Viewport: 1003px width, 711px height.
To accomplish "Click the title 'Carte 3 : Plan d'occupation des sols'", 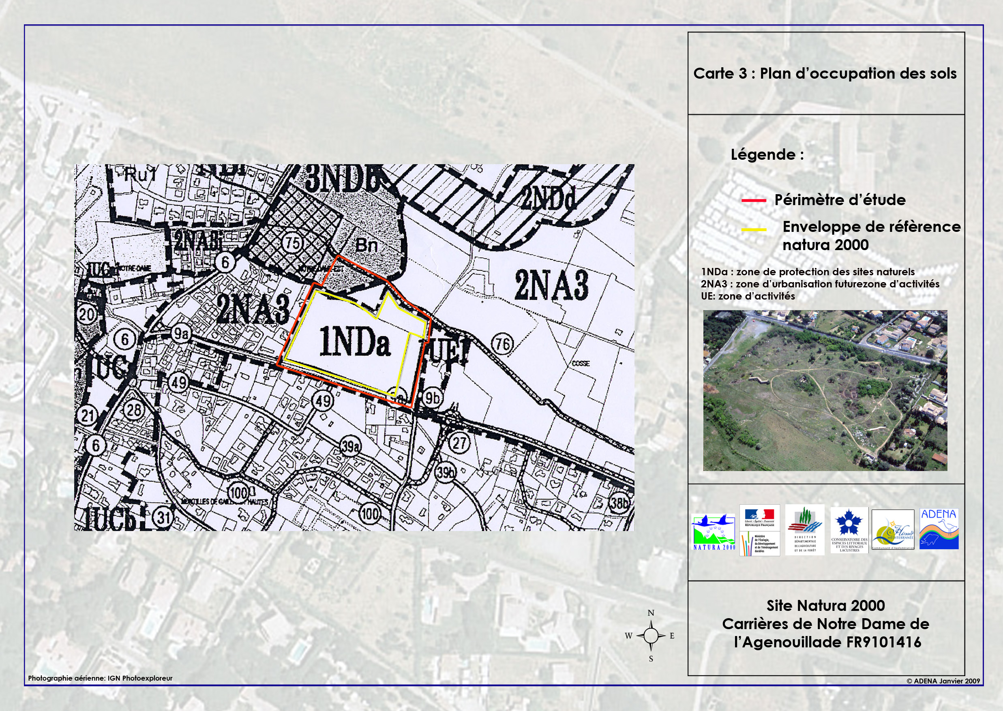I will click(825, 73).
